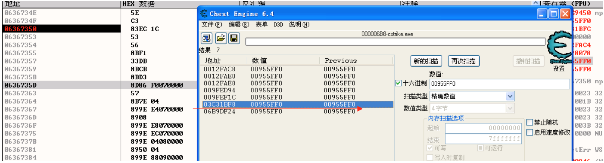Open the 扫描类型 dropdown
The height and width of the screenshot is (163, 604).
472,96
